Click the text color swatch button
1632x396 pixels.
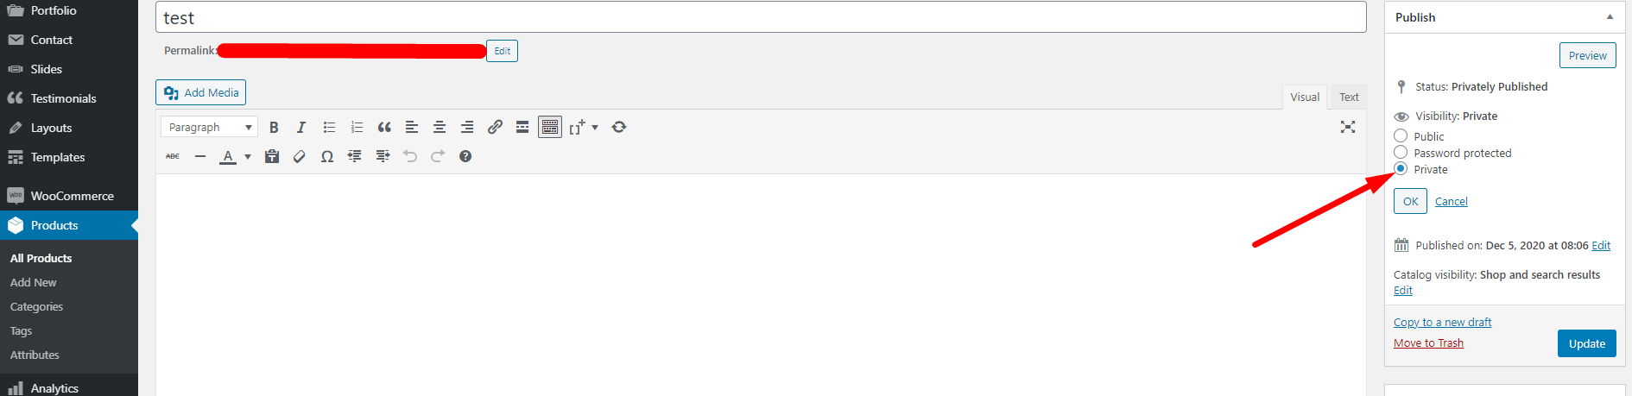[228, 156]
